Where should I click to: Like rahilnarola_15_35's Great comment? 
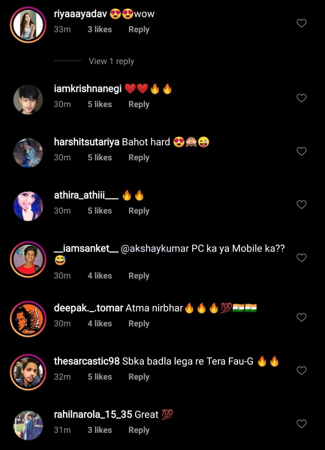pos(301,424)
